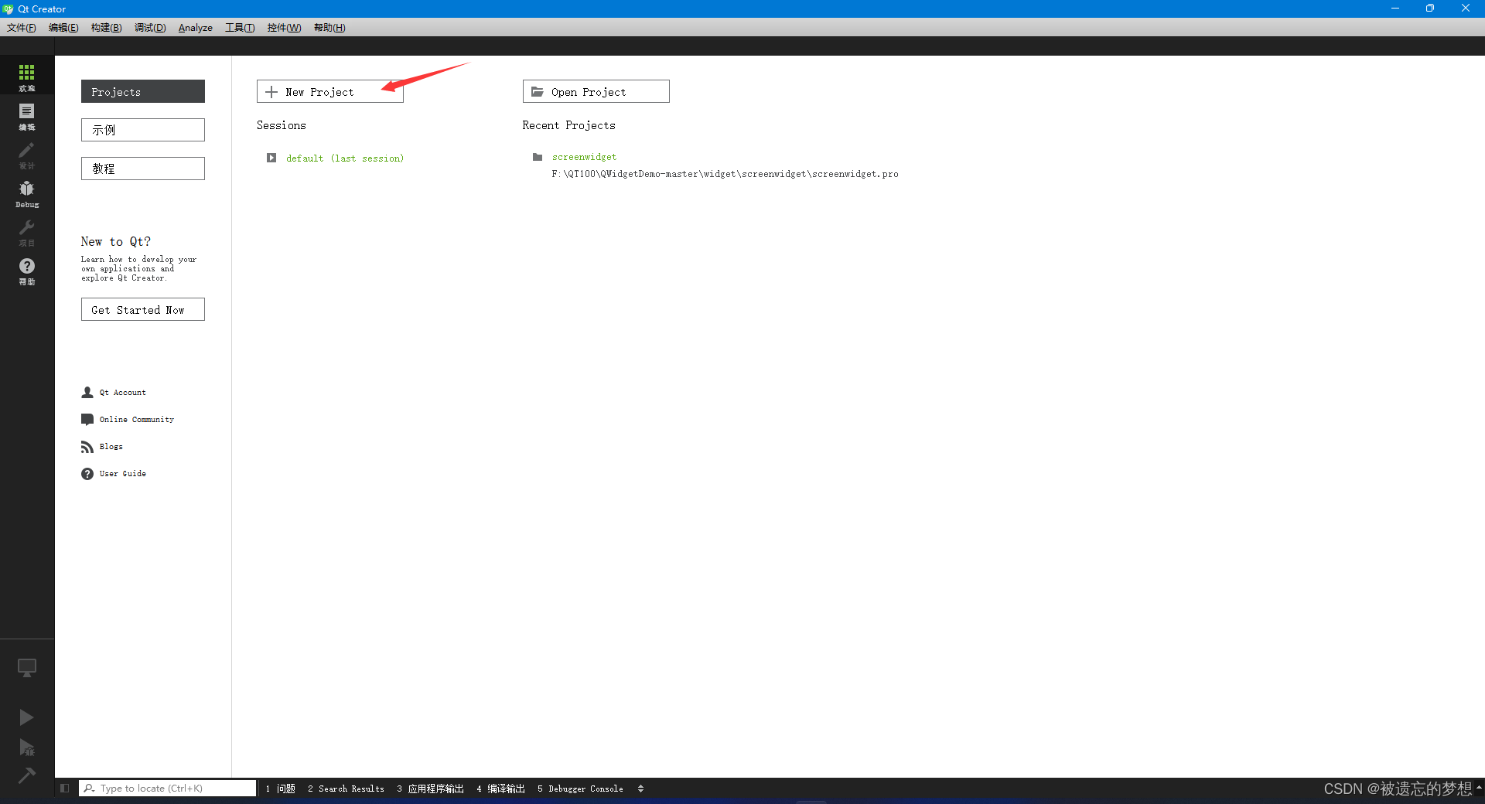Open the Qt Account link
Viewport: 1485px width, 804px height.
point(123,393)
